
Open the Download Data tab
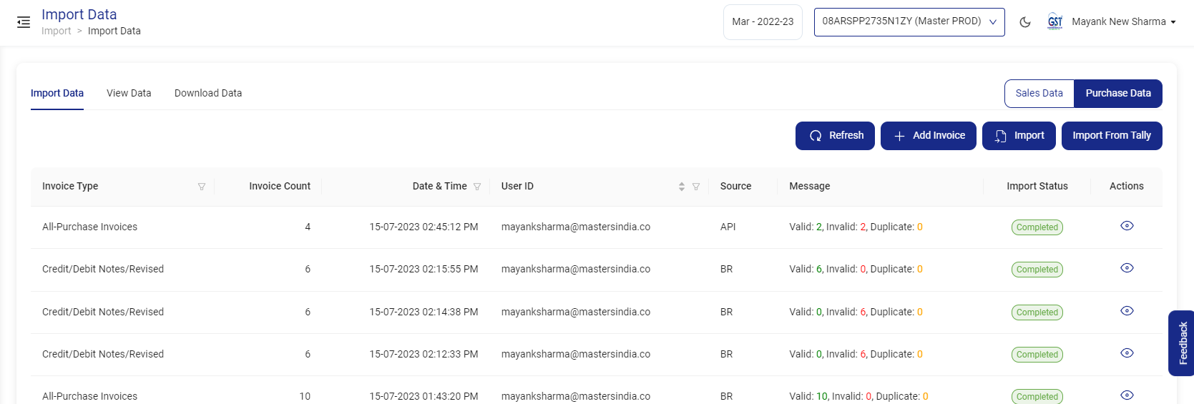tap(208, 94)
